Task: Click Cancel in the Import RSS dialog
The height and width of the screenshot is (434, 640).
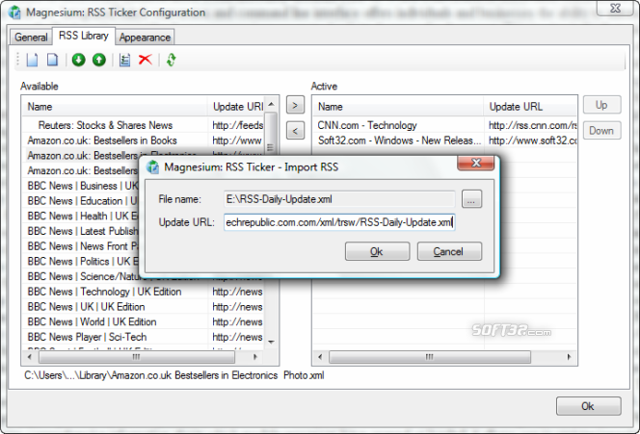Action: [x=449, y=251]
